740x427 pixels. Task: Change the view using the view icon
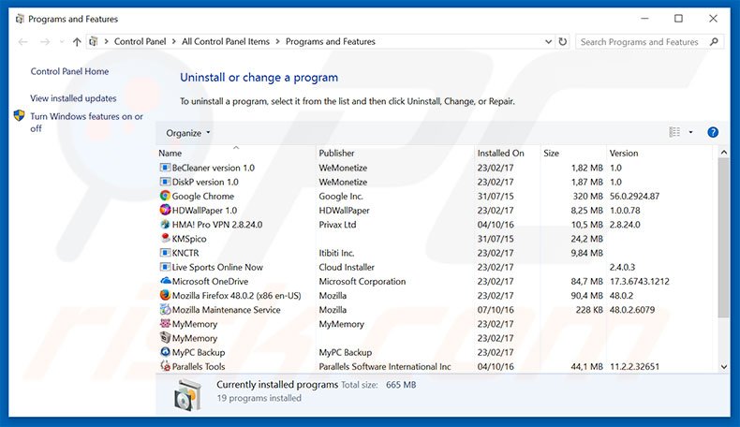tap(674, 133)
